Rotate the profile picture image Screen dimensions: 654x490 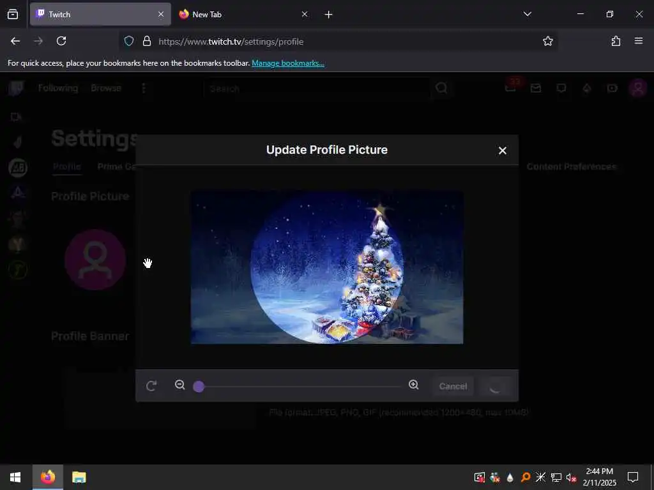tap(151, 386)
